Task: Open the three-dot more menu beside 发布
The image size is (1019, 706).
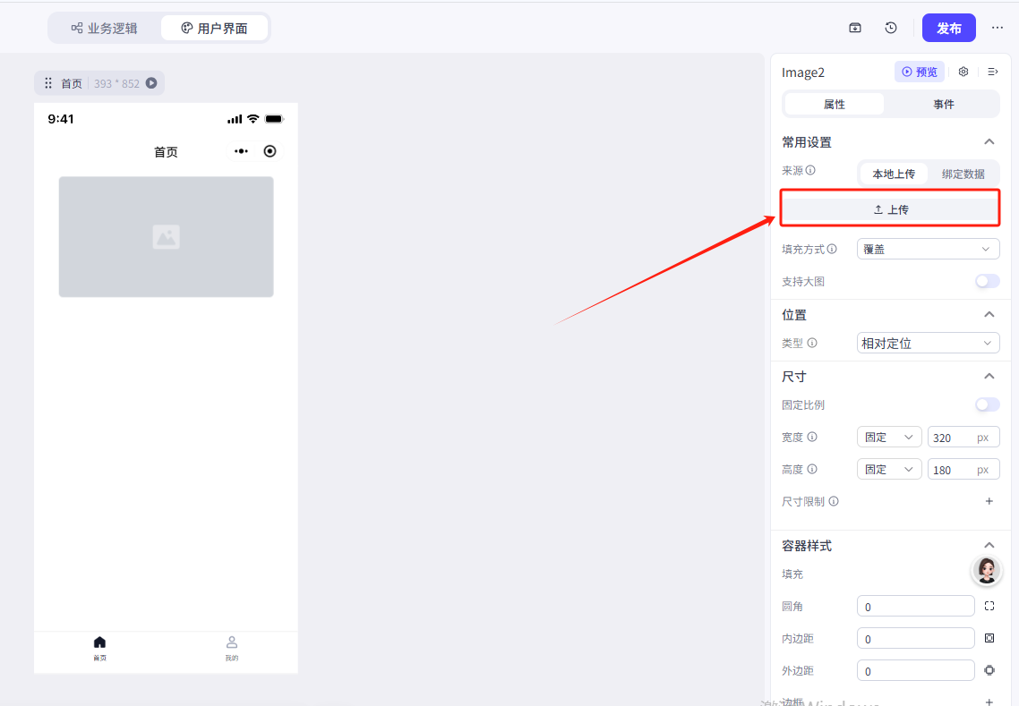Action: (998, 28)
